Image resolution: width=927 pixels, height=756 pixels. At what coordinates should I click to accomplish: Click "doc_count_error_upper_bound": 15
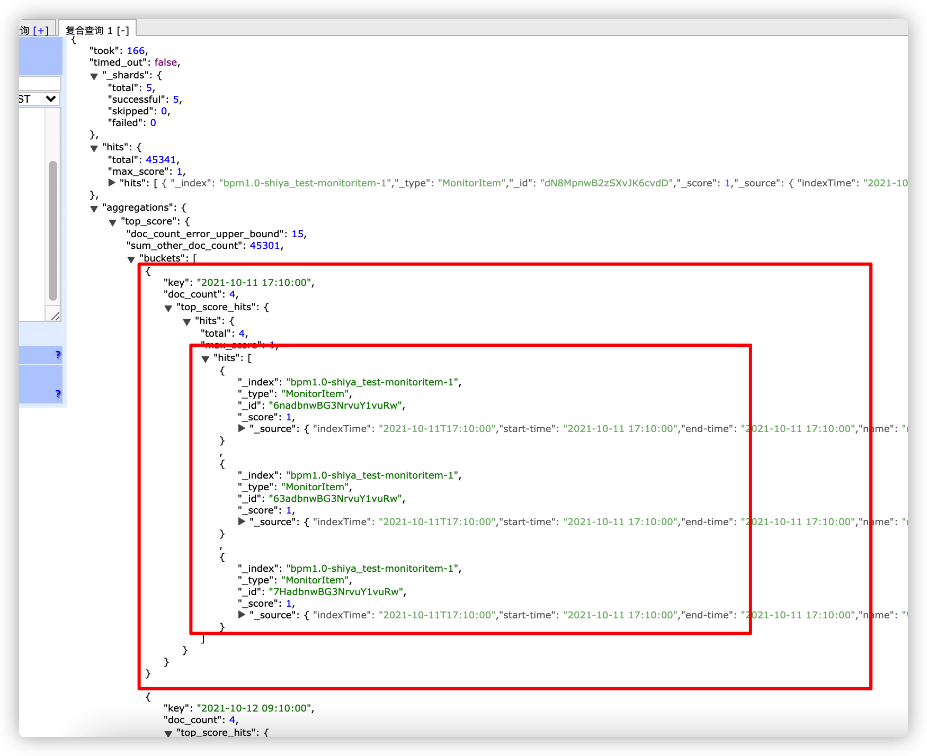click(217, 234)
